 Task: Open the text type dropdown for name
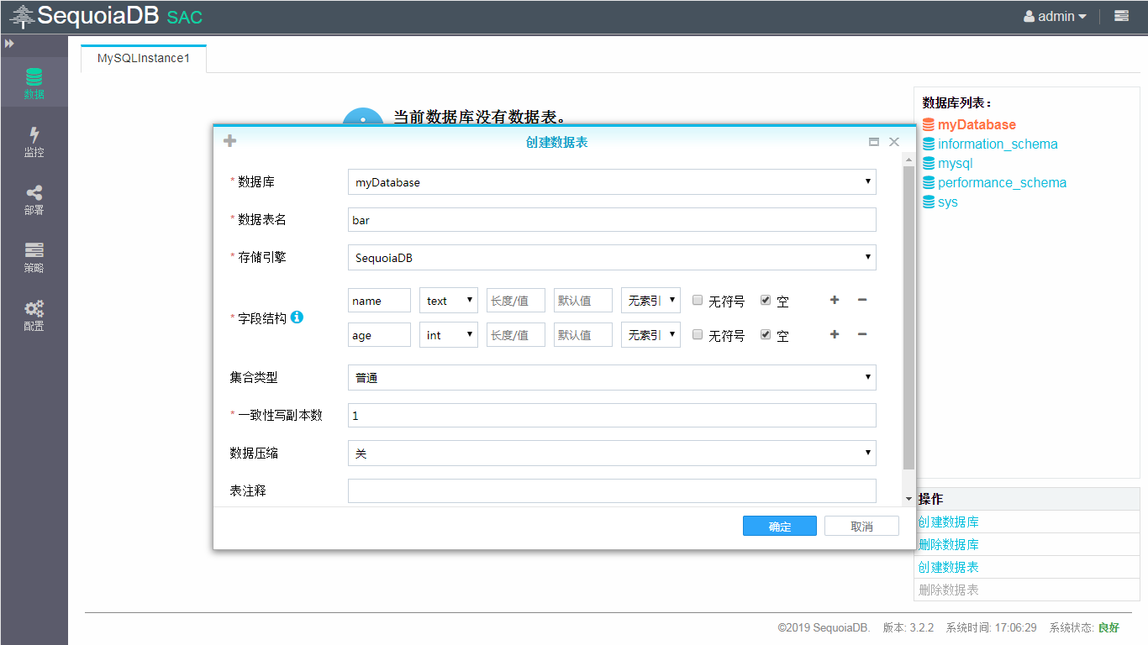(x=448, y=301)
